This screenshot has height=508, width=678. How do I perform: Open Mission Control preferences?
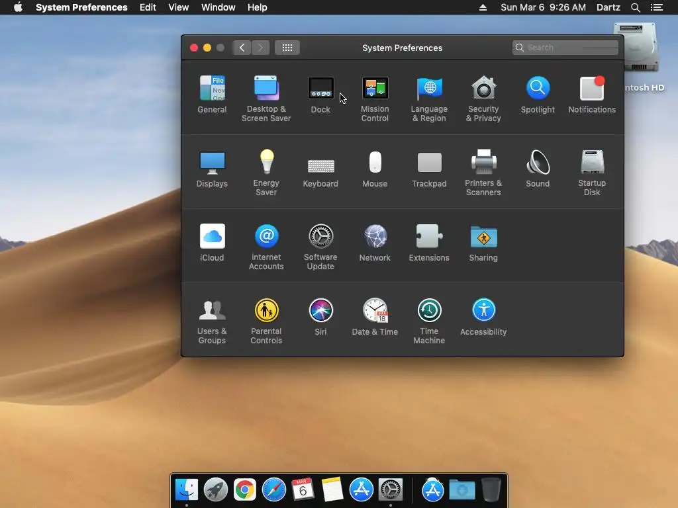(x=375, y=99)
